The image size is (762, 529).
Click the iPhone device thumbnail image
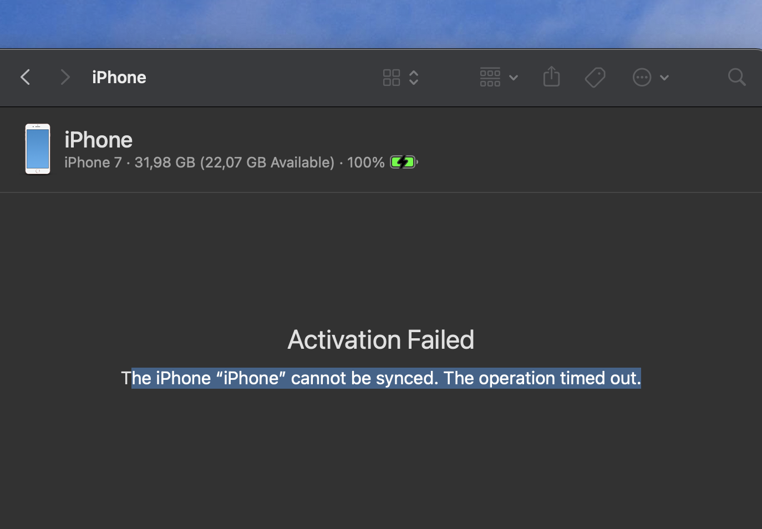38,149
